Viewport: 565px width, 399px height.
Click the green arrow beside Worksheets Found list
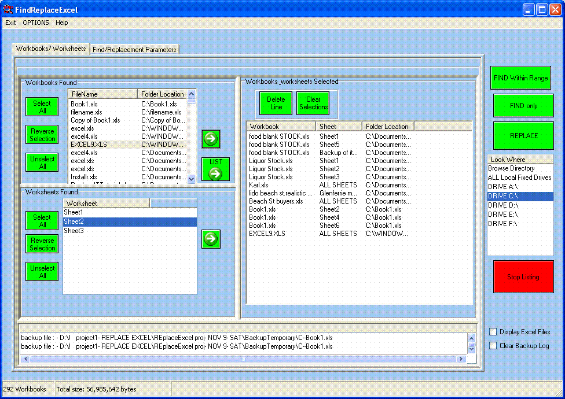coord(211,239)
